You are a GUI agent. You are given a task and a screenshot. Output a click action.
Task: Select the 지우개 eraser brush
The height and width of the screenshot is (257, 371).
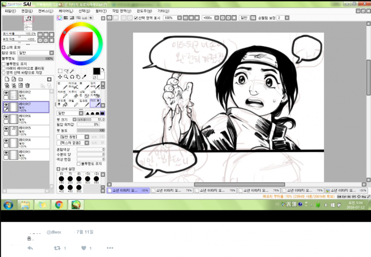pyautogui.click(x=72, y=94)
